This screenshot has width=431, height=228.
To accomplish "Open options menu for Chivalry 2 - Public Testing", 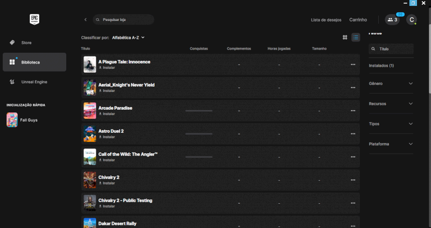I will point(353,203).
